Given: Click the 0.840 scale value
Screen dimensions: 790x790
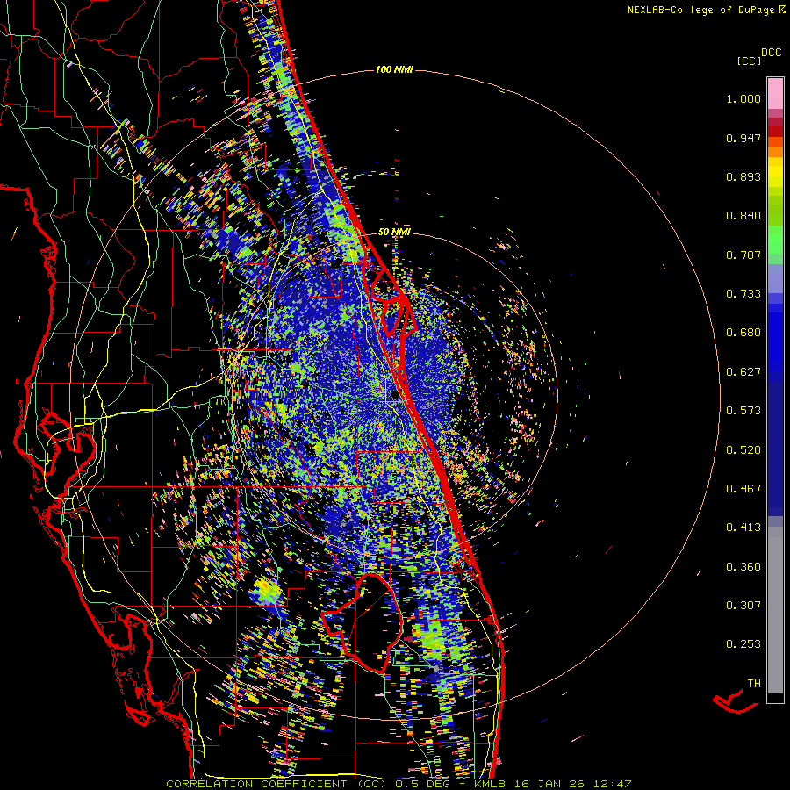Looking at the screenshot, I should pos(743,216).
